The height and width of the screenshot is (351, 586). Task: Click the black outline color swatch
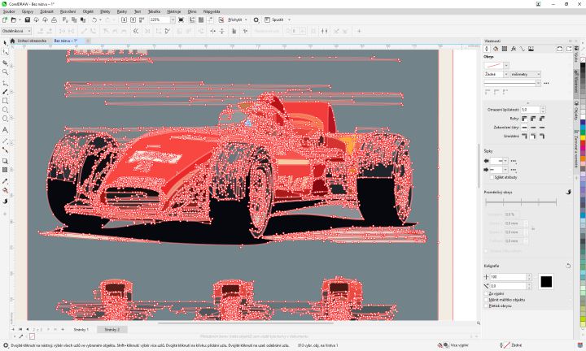pyautogui.click(x=546, y=281)
